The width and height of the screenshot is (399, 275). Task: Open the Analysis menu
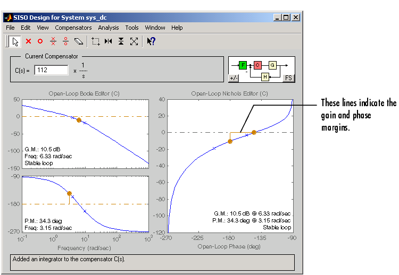point(109,28)
